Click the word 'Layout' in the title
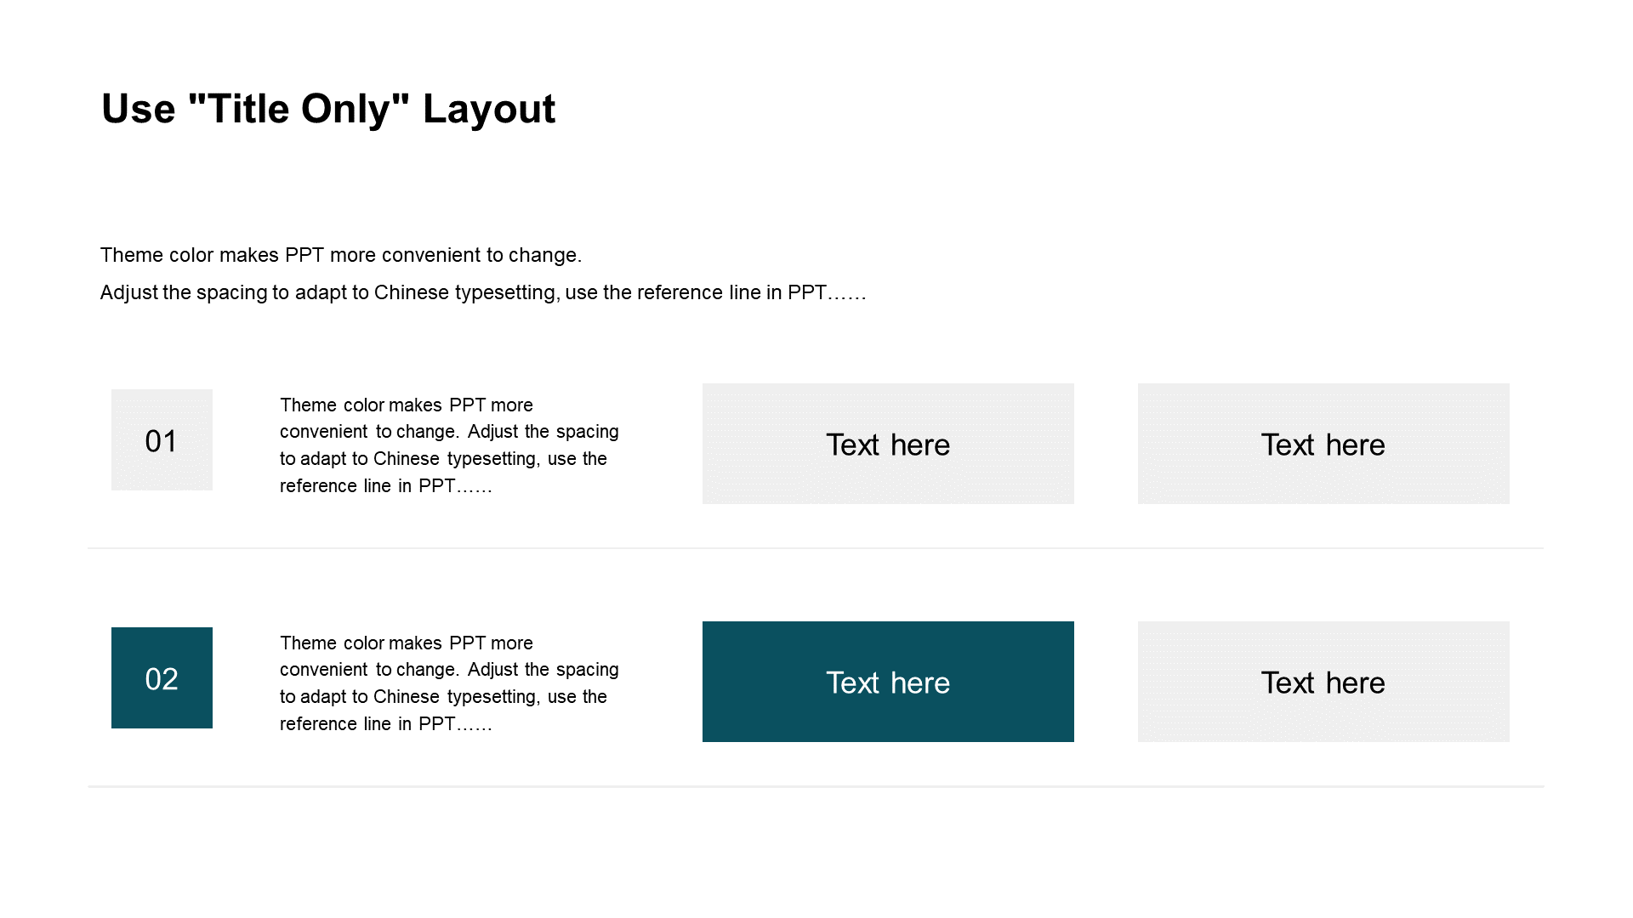This screenshot has width=1633, height=918. 489,109
